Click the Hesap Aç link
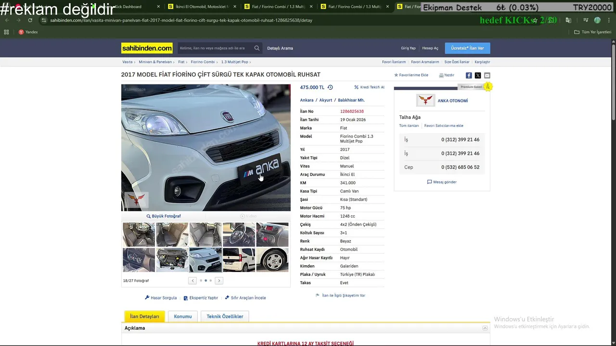 [430, 48]
